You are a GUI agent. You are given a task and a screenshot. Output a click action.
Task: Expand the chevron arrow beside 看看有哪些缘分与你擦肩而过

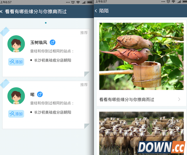tap(179, 99)
